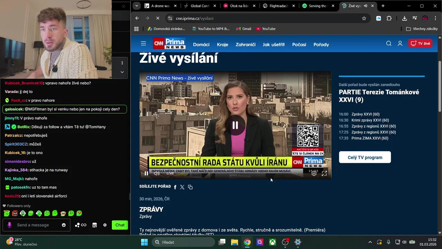Click the small pause icon in the player control bar
The width and height of the screenshot is (442, 249).
tap(146, 173)
